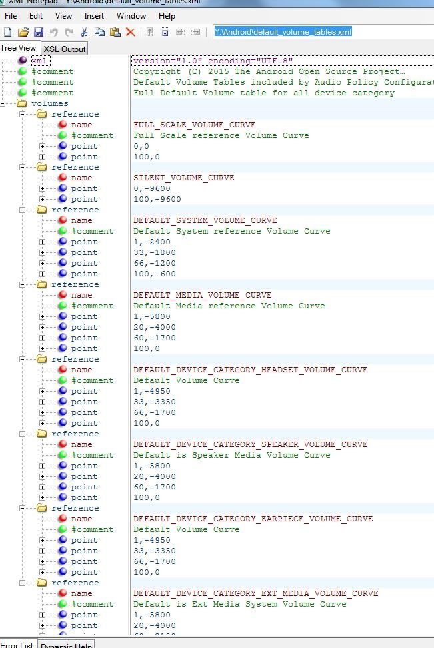This screenshot has width=434, height=648.
Task: Open the Error List tab
Action: [17, 645]
